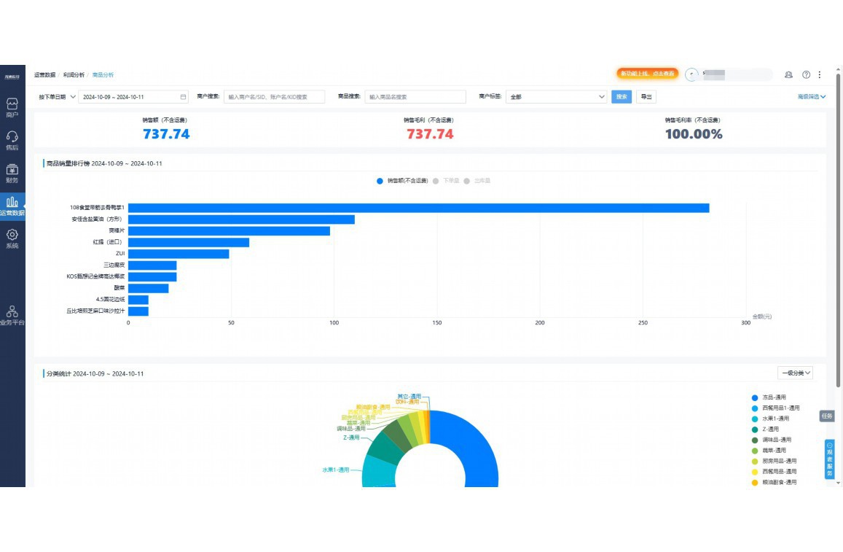Click the 商户搜索 input field
The width and height of the screenshot is (843, 552).
(x=274, y=97)
